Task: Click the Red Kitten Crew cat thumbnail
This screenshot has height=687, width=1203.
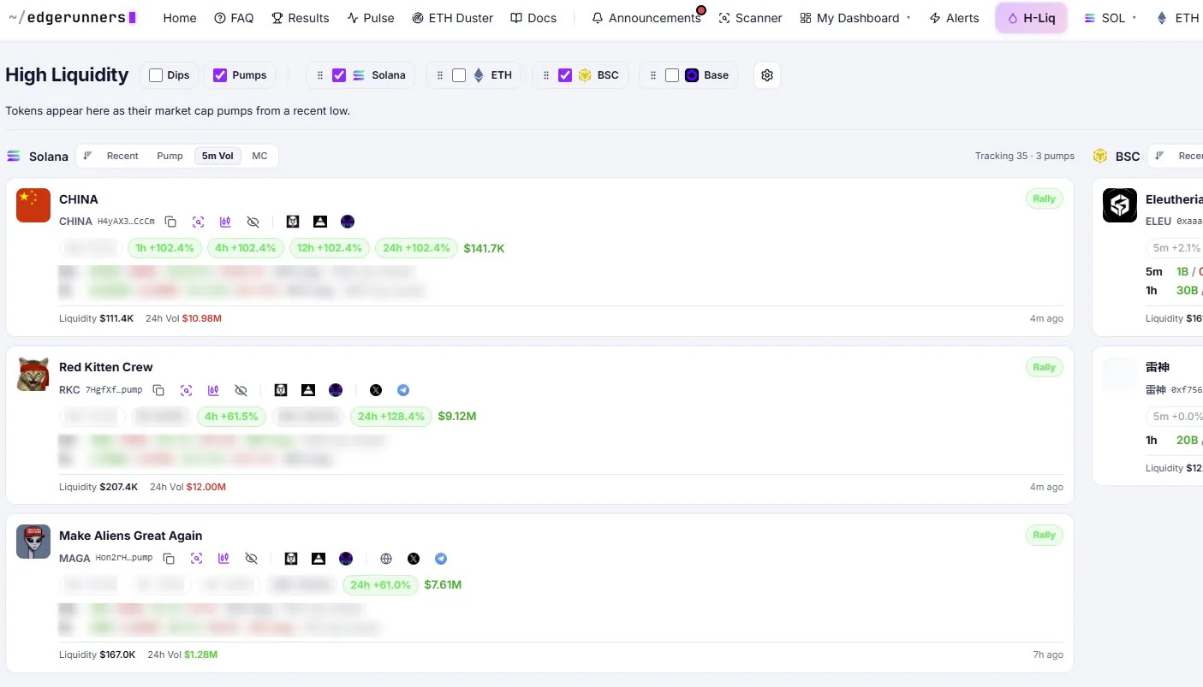Action: click(33, 374)
